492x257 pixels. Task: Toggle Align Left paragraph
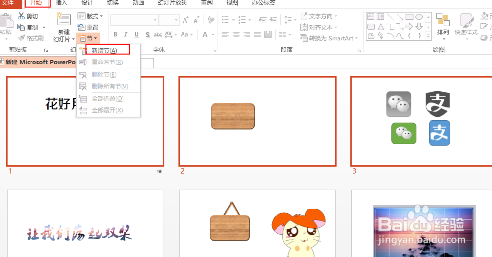click(x=225, y=34)
